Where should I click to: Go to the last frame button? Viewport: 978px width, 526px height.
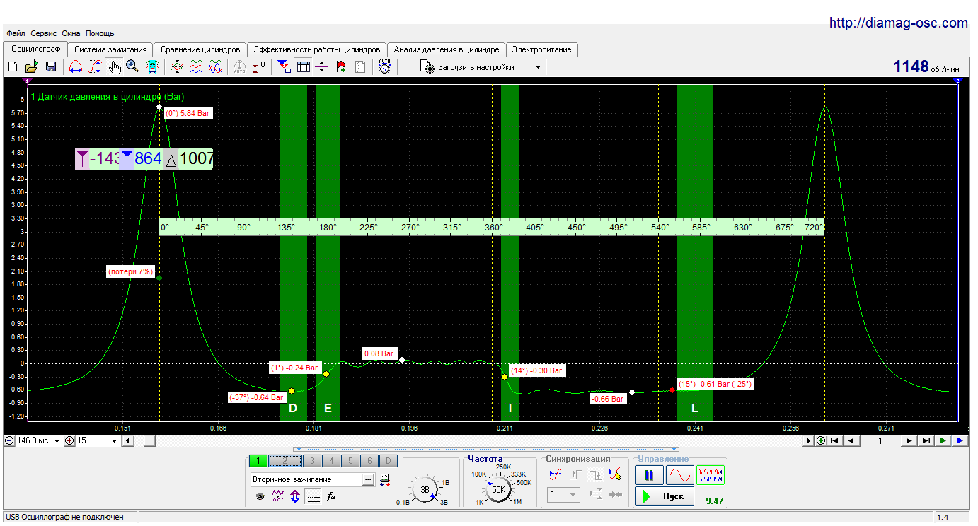tap(926, 440)
